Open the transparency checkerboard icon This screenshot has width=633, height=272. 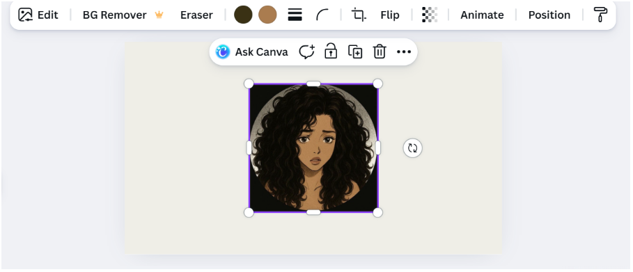(x=430, y=15)
